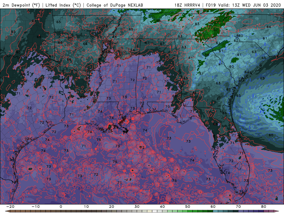
Task: Click the right arrow end of the colorbar
Action: click(x=277, y=211)
